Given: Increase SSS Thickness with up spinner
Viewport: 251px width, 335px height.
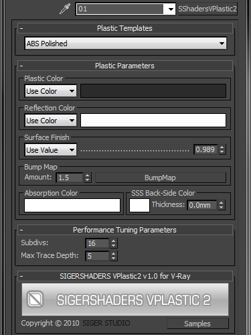Looking at the screenshot, I should point(221,202).
